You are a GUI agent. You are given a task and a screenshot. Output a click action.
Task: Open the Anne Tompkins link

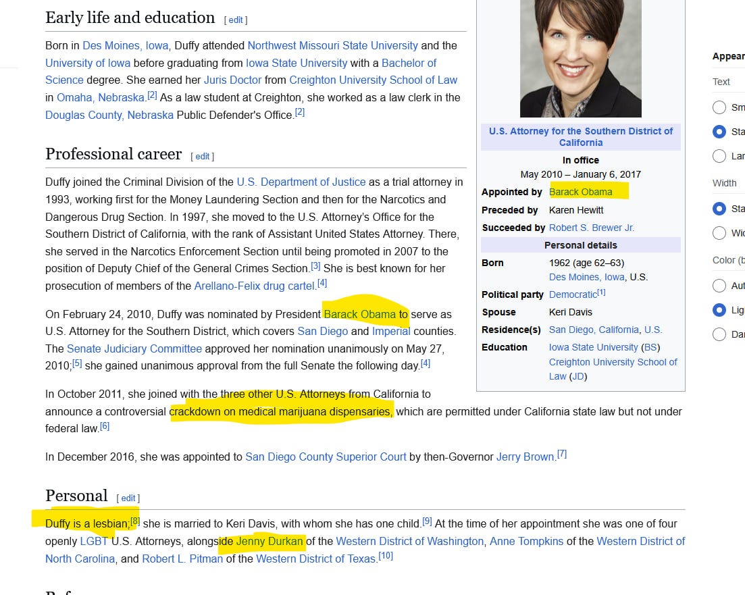(x=526, y=541)
